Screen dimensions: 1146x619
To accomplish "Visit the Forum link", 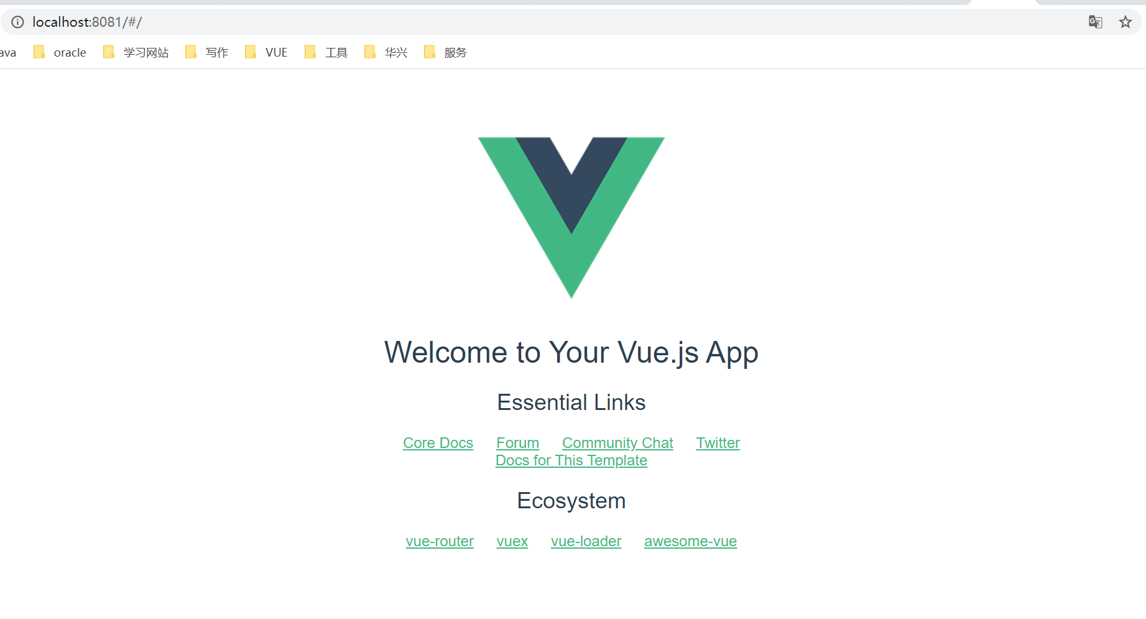I will click(x=517, y=443).
